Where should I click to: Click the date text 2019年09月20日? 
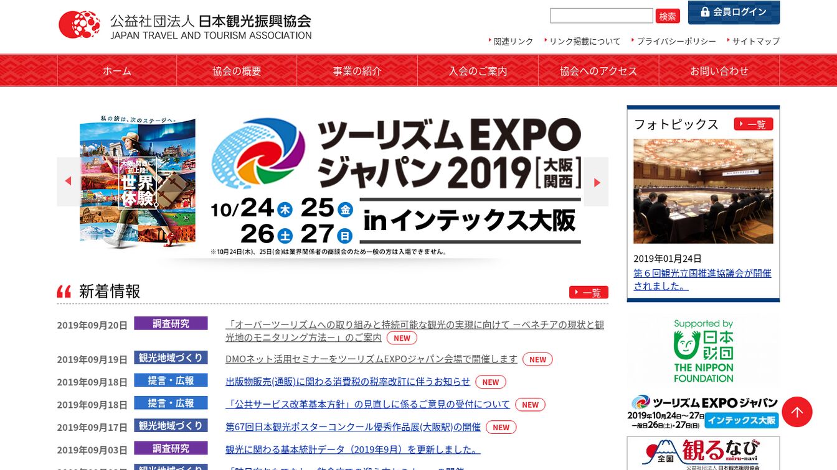pyautogui.click(x=92, y=325)
